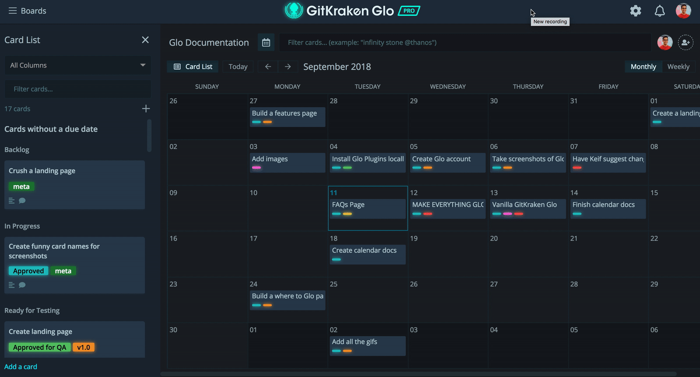This screenshot has height=377, width=700.
Task: Open user profile avatar in top bar
Action: (x=683, y=11)
